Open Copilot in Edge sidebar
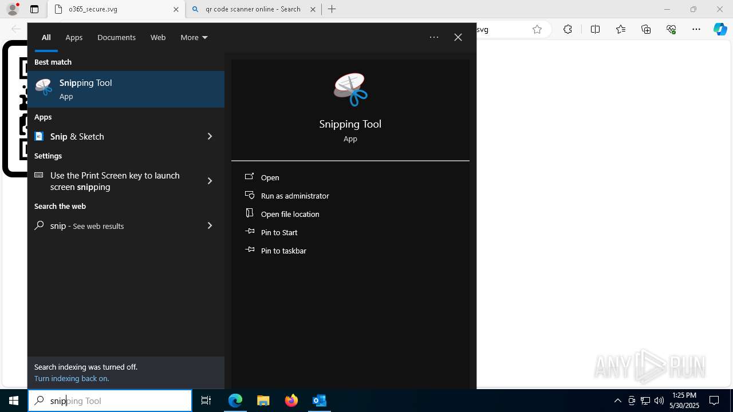This screenshot has height=412, width=733. (x=720, y=29)
